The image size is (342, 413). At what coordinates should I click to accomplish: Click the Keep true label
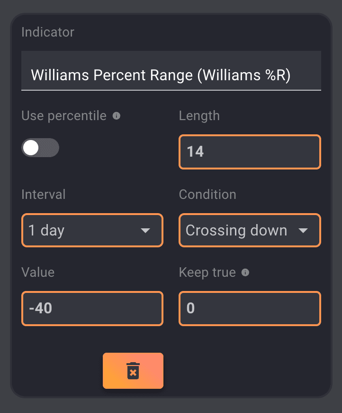point(207,272)
